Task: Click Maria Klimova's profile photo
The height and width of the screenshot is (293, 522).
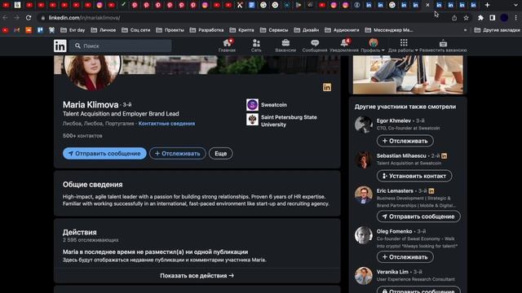Action: 92,72
